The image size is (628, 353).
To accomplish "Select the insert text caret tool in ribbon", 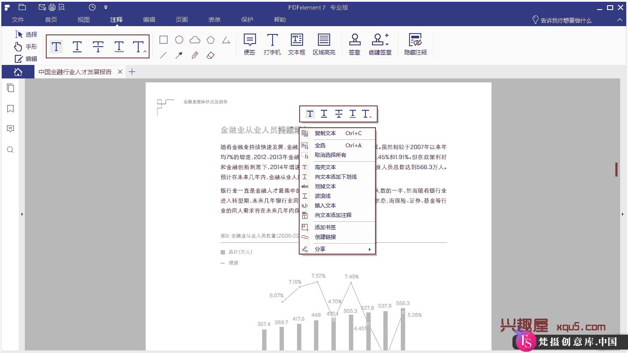I will click(139, 47).
